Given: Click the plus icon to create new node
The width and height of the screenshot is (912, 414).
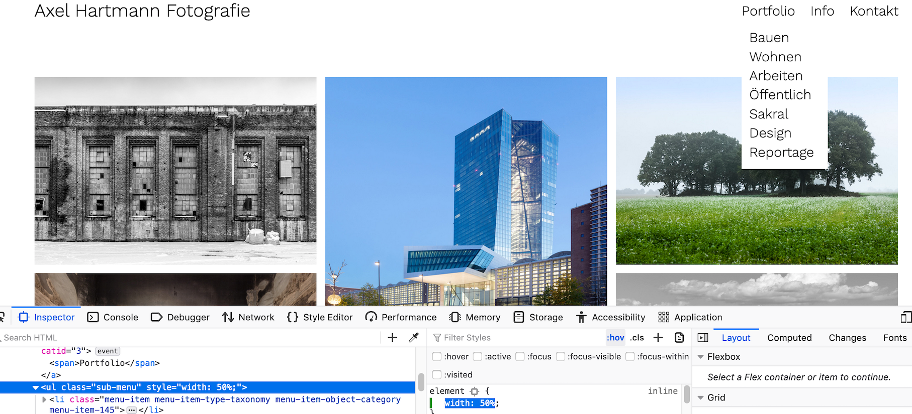Looking at the screenshot, I should coord(393,338).
